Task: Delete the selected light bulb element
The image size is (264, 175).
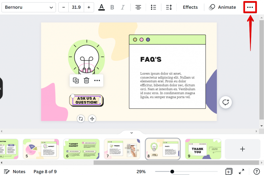Action: (x=86, y=80)
